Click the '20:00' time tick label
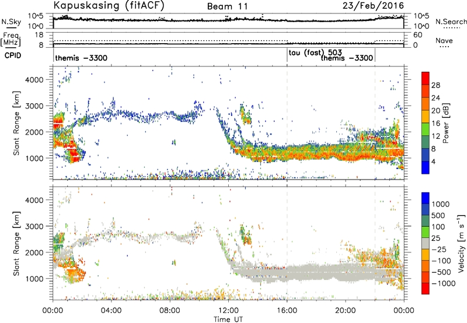 (346, 311)
